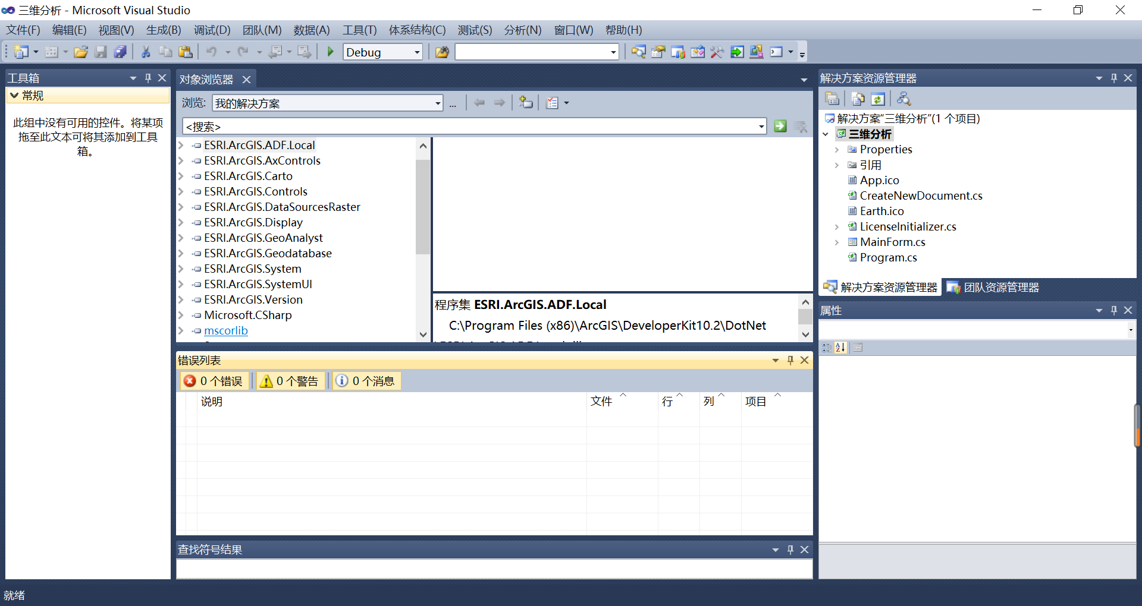Pin the Toolbox panel with auto-hide pin
Screen dimensions: 1142x606
[148, 78]
